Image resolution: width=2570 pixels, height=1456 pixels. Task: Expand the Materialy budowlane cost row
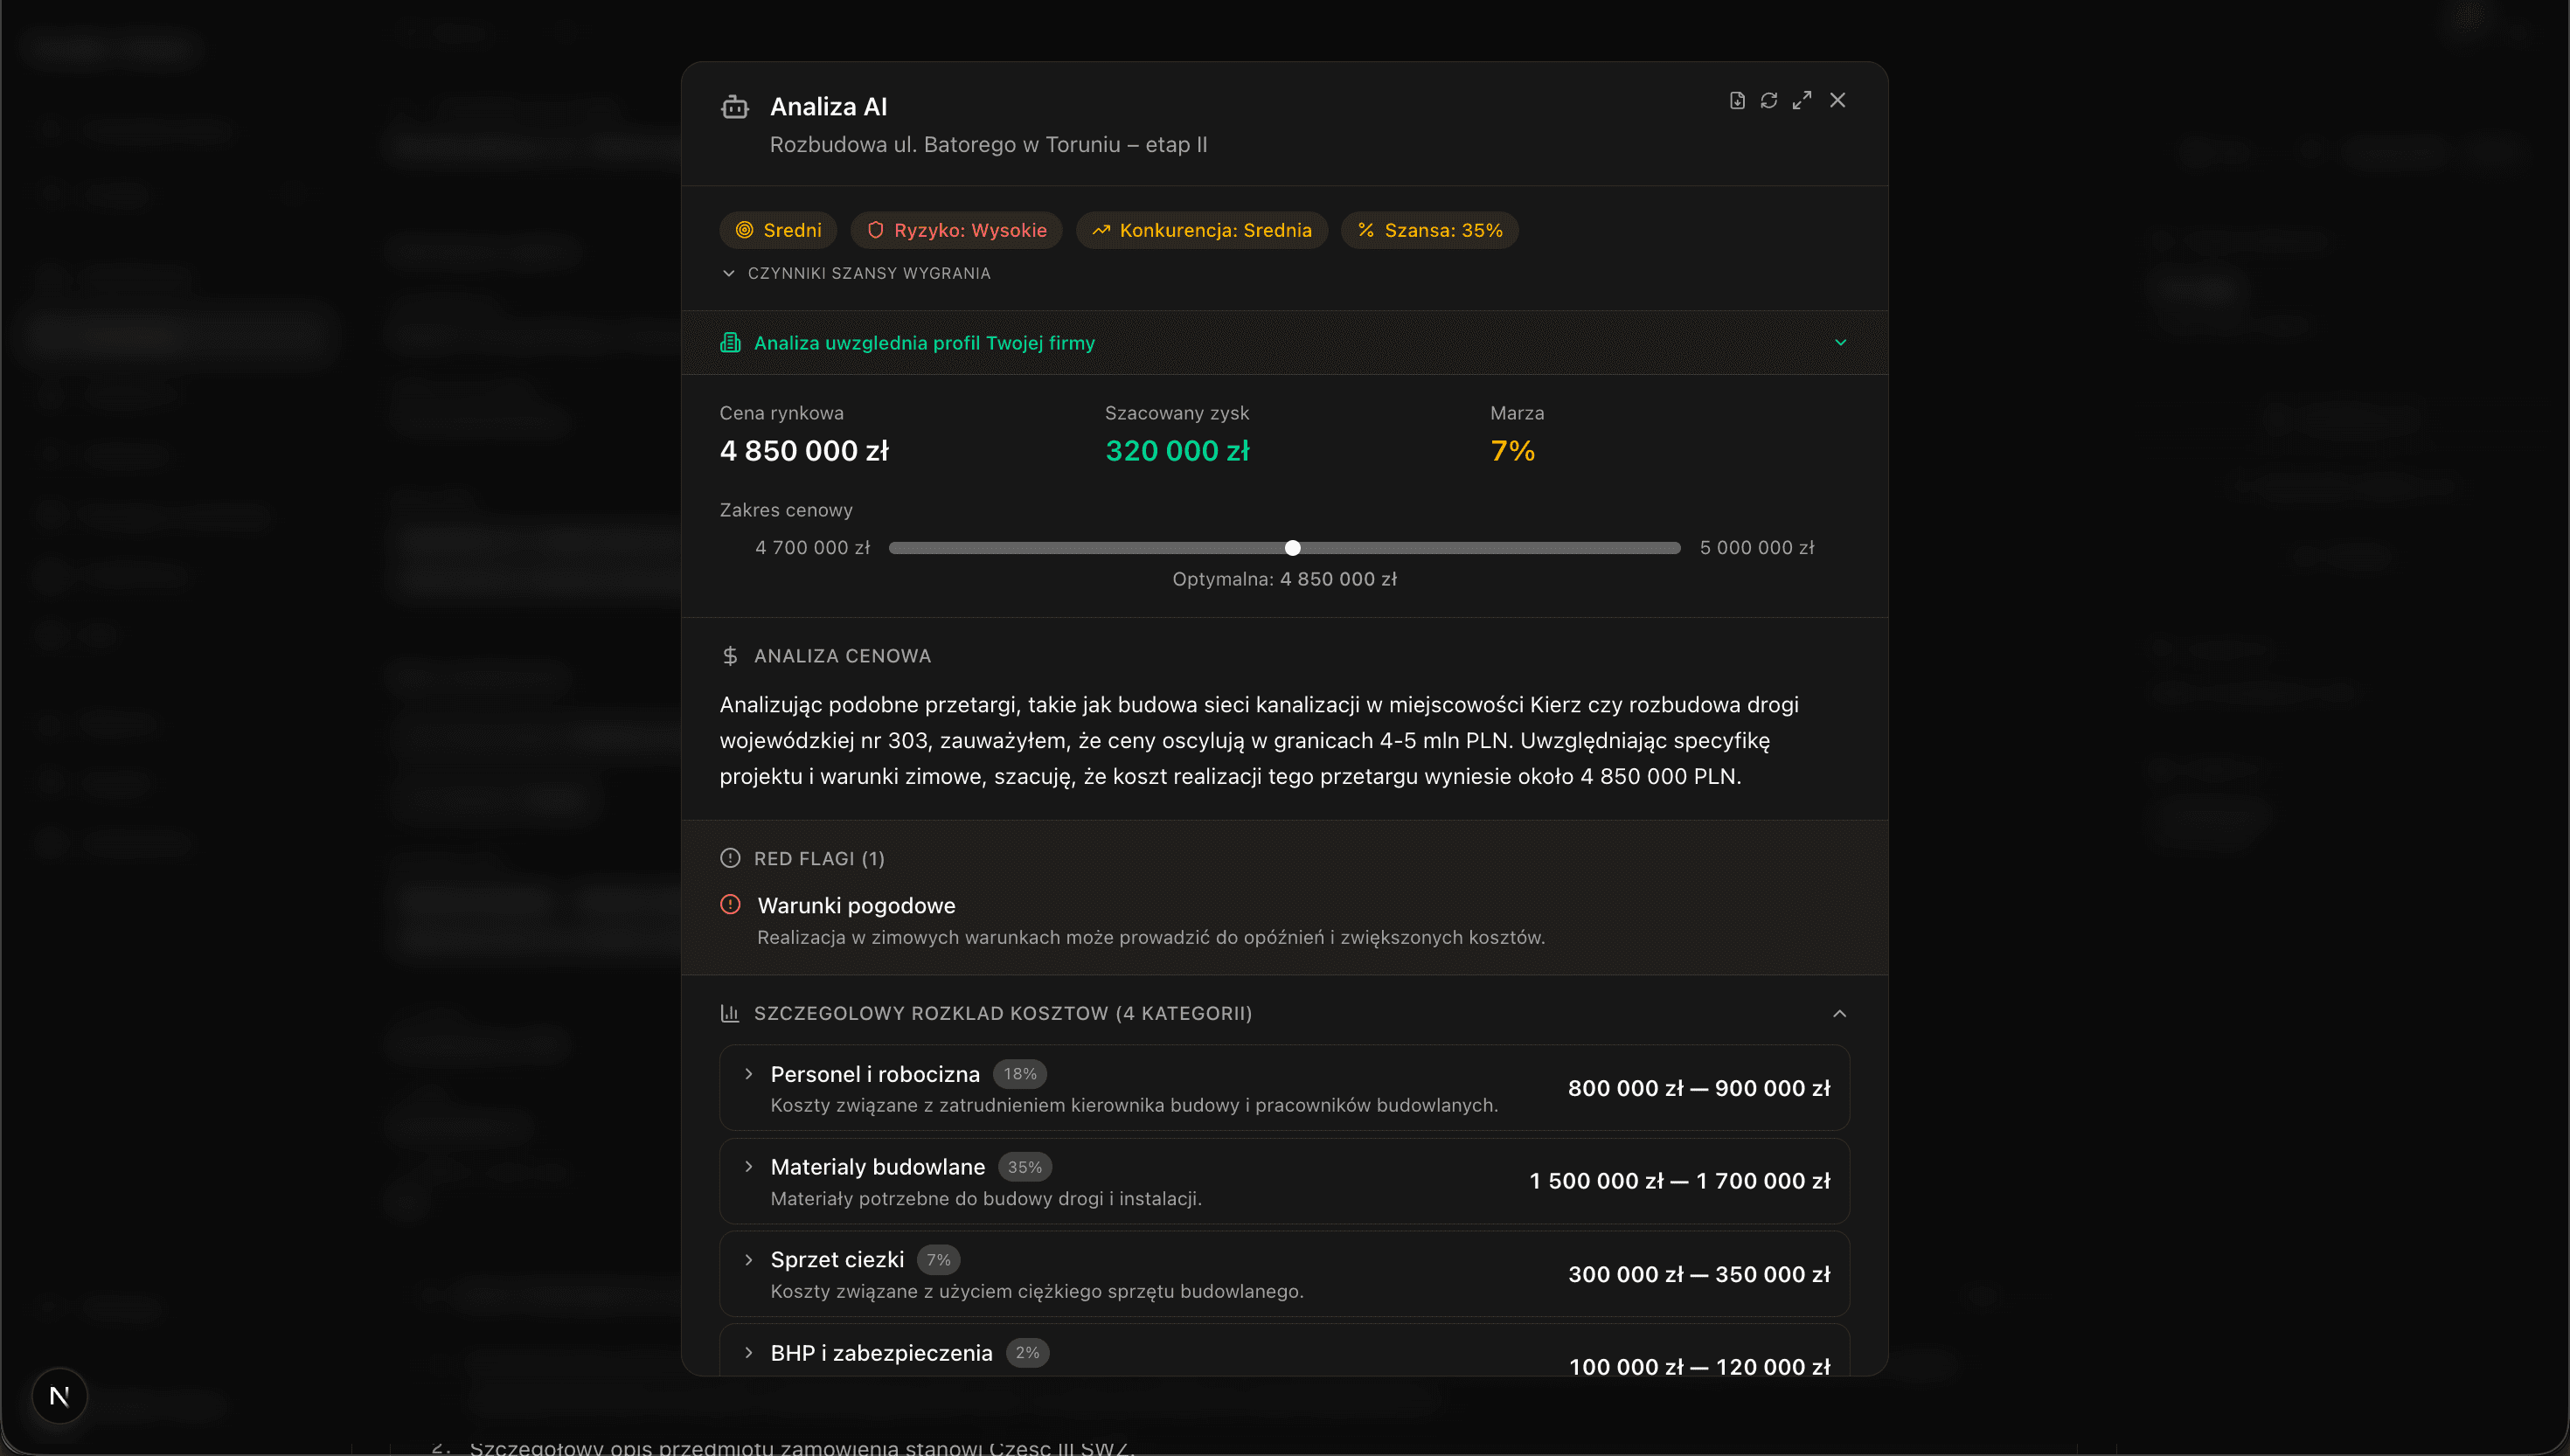[749, 1167]
